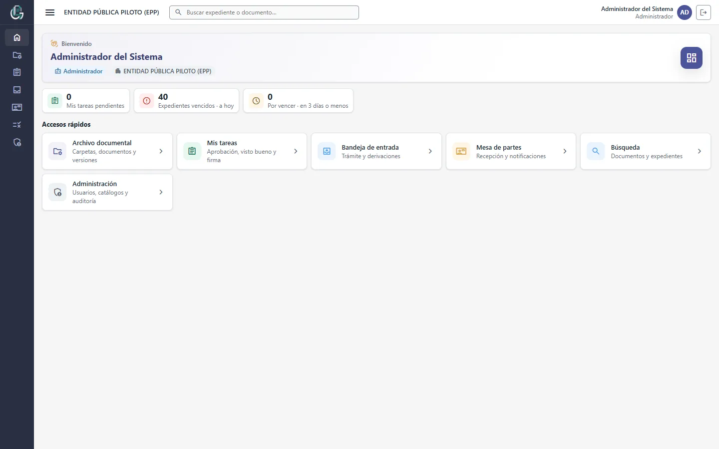Click red alert icon in vencidos card

coord(147,101)
